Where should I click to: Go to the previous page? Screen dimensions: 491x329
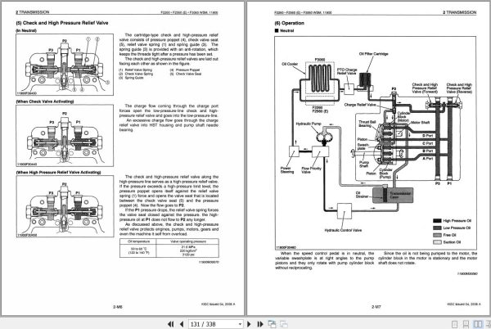pyautogui.click(x=182, y=324)
